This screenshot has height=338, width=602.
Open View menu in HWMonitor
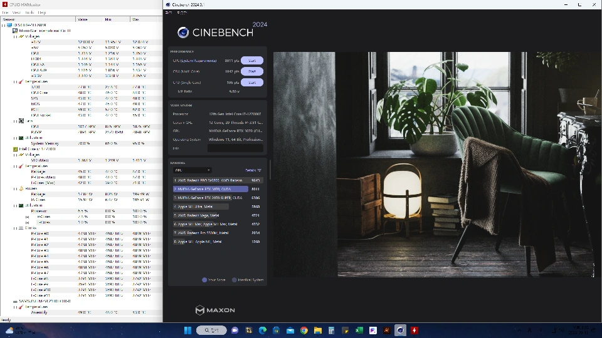coord(16,13)
